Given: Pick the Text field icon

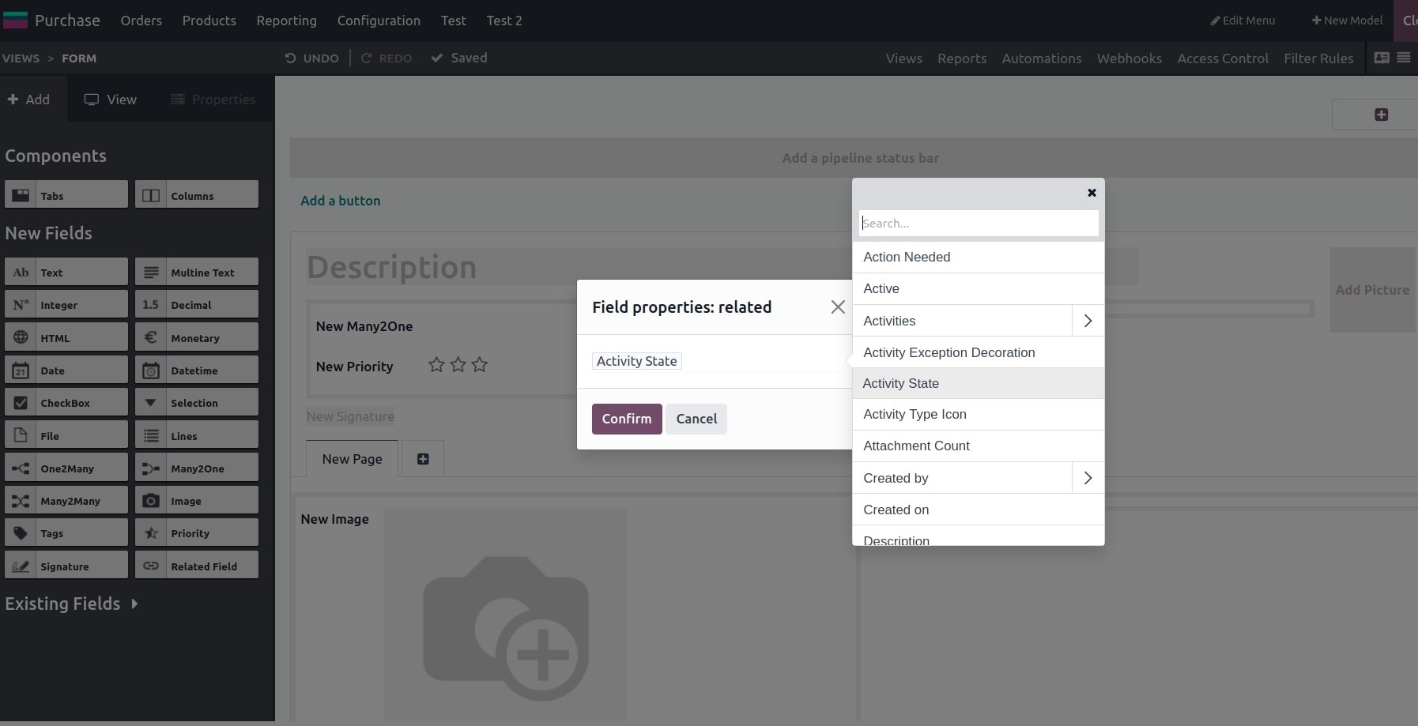Looking at the screenshot, I should click(21, 272).
